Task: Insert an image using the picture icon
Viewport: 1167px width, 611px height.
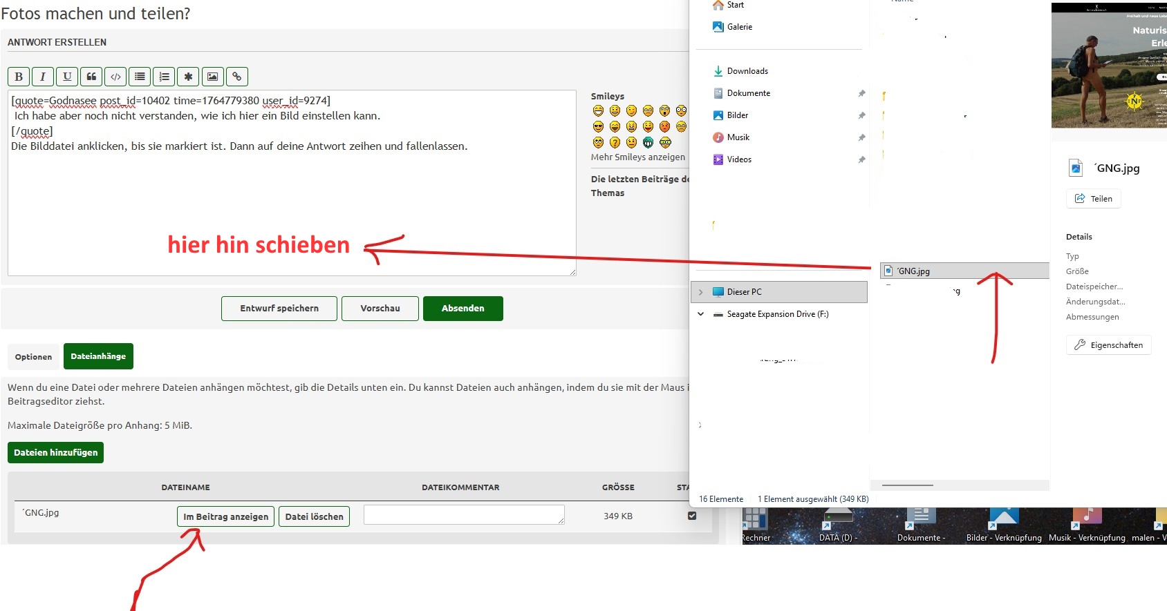Action: pos(212,77)
